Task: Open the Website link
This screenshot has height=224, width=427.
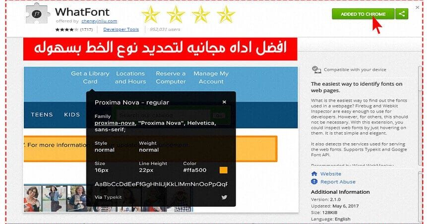Action: (331, 173)
